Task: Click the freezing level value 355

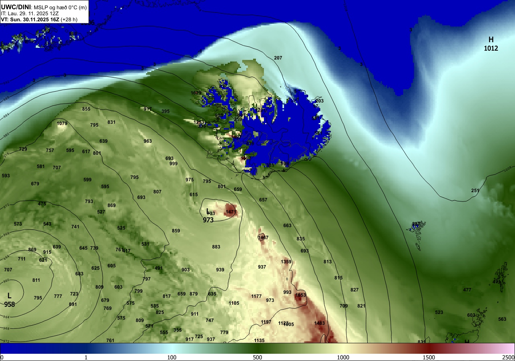Action: pos(177,330)
